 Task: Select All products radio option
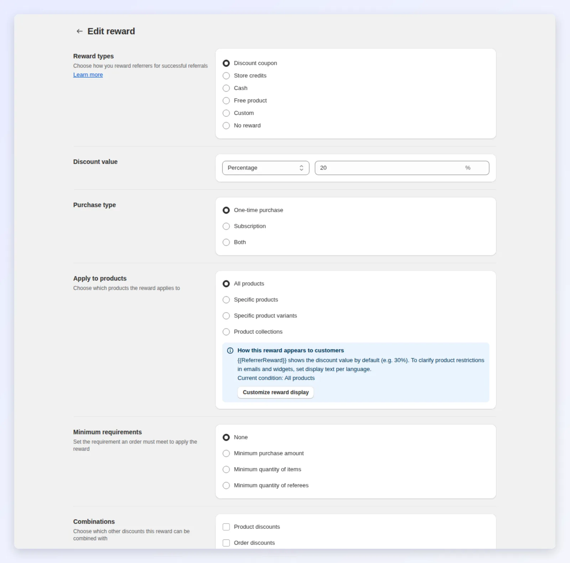(226, 284)
